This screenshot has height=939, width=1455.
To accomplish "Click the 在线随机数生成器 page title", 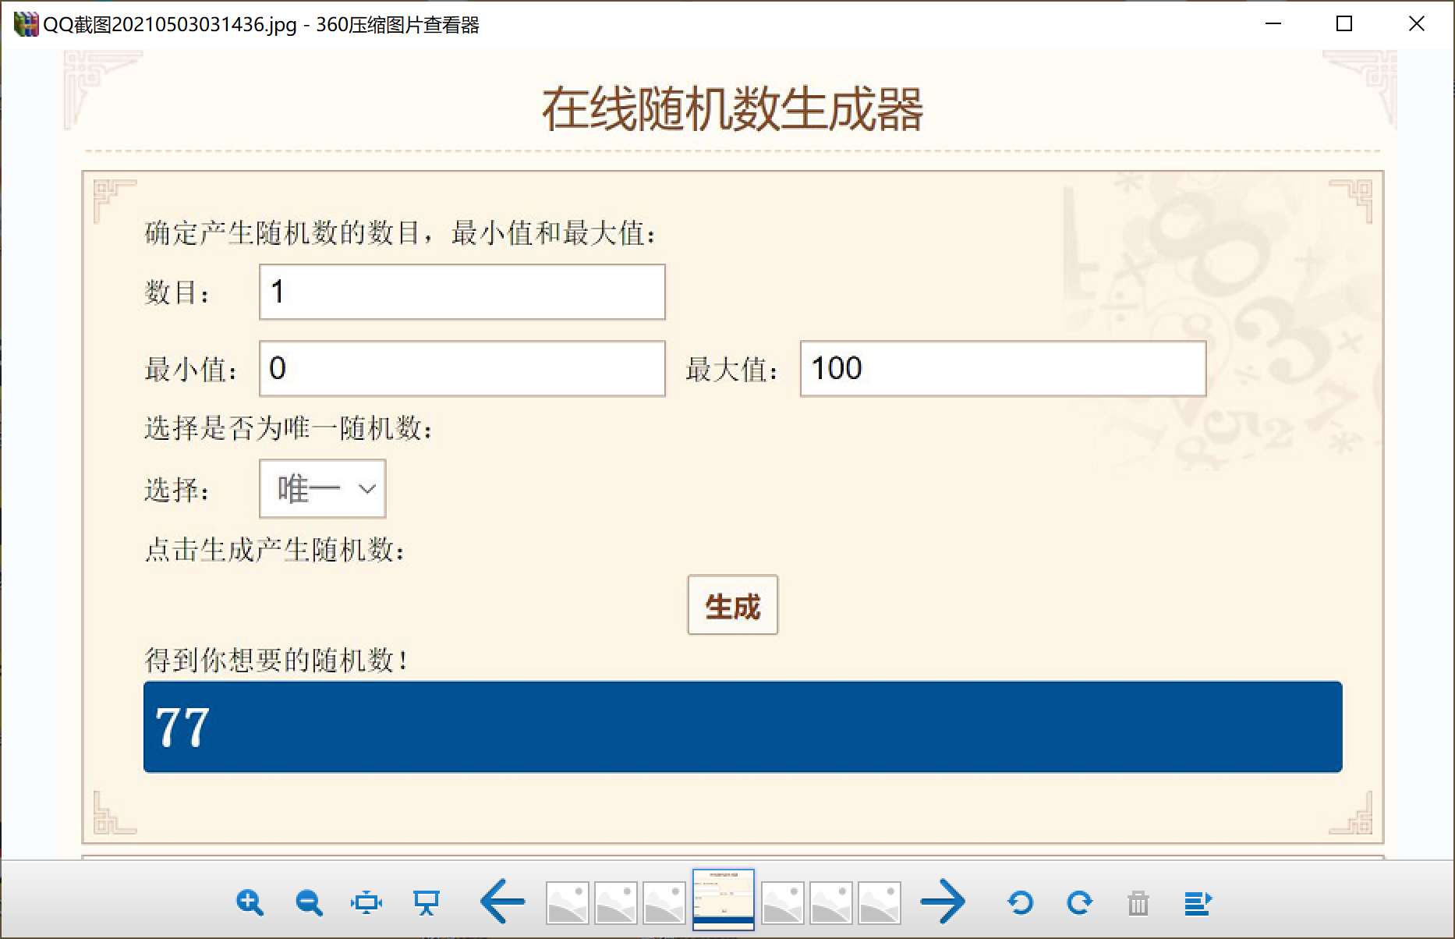I will pyautogui.click(x=733, y=109).
